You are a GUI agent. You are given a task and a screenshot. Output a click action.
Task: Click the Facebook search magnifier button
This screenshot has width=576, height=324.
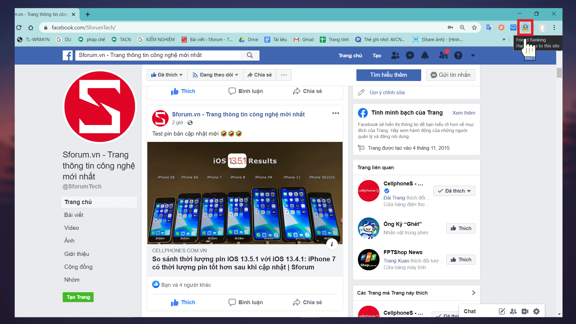pyautogui.click(x=250, y=55)
